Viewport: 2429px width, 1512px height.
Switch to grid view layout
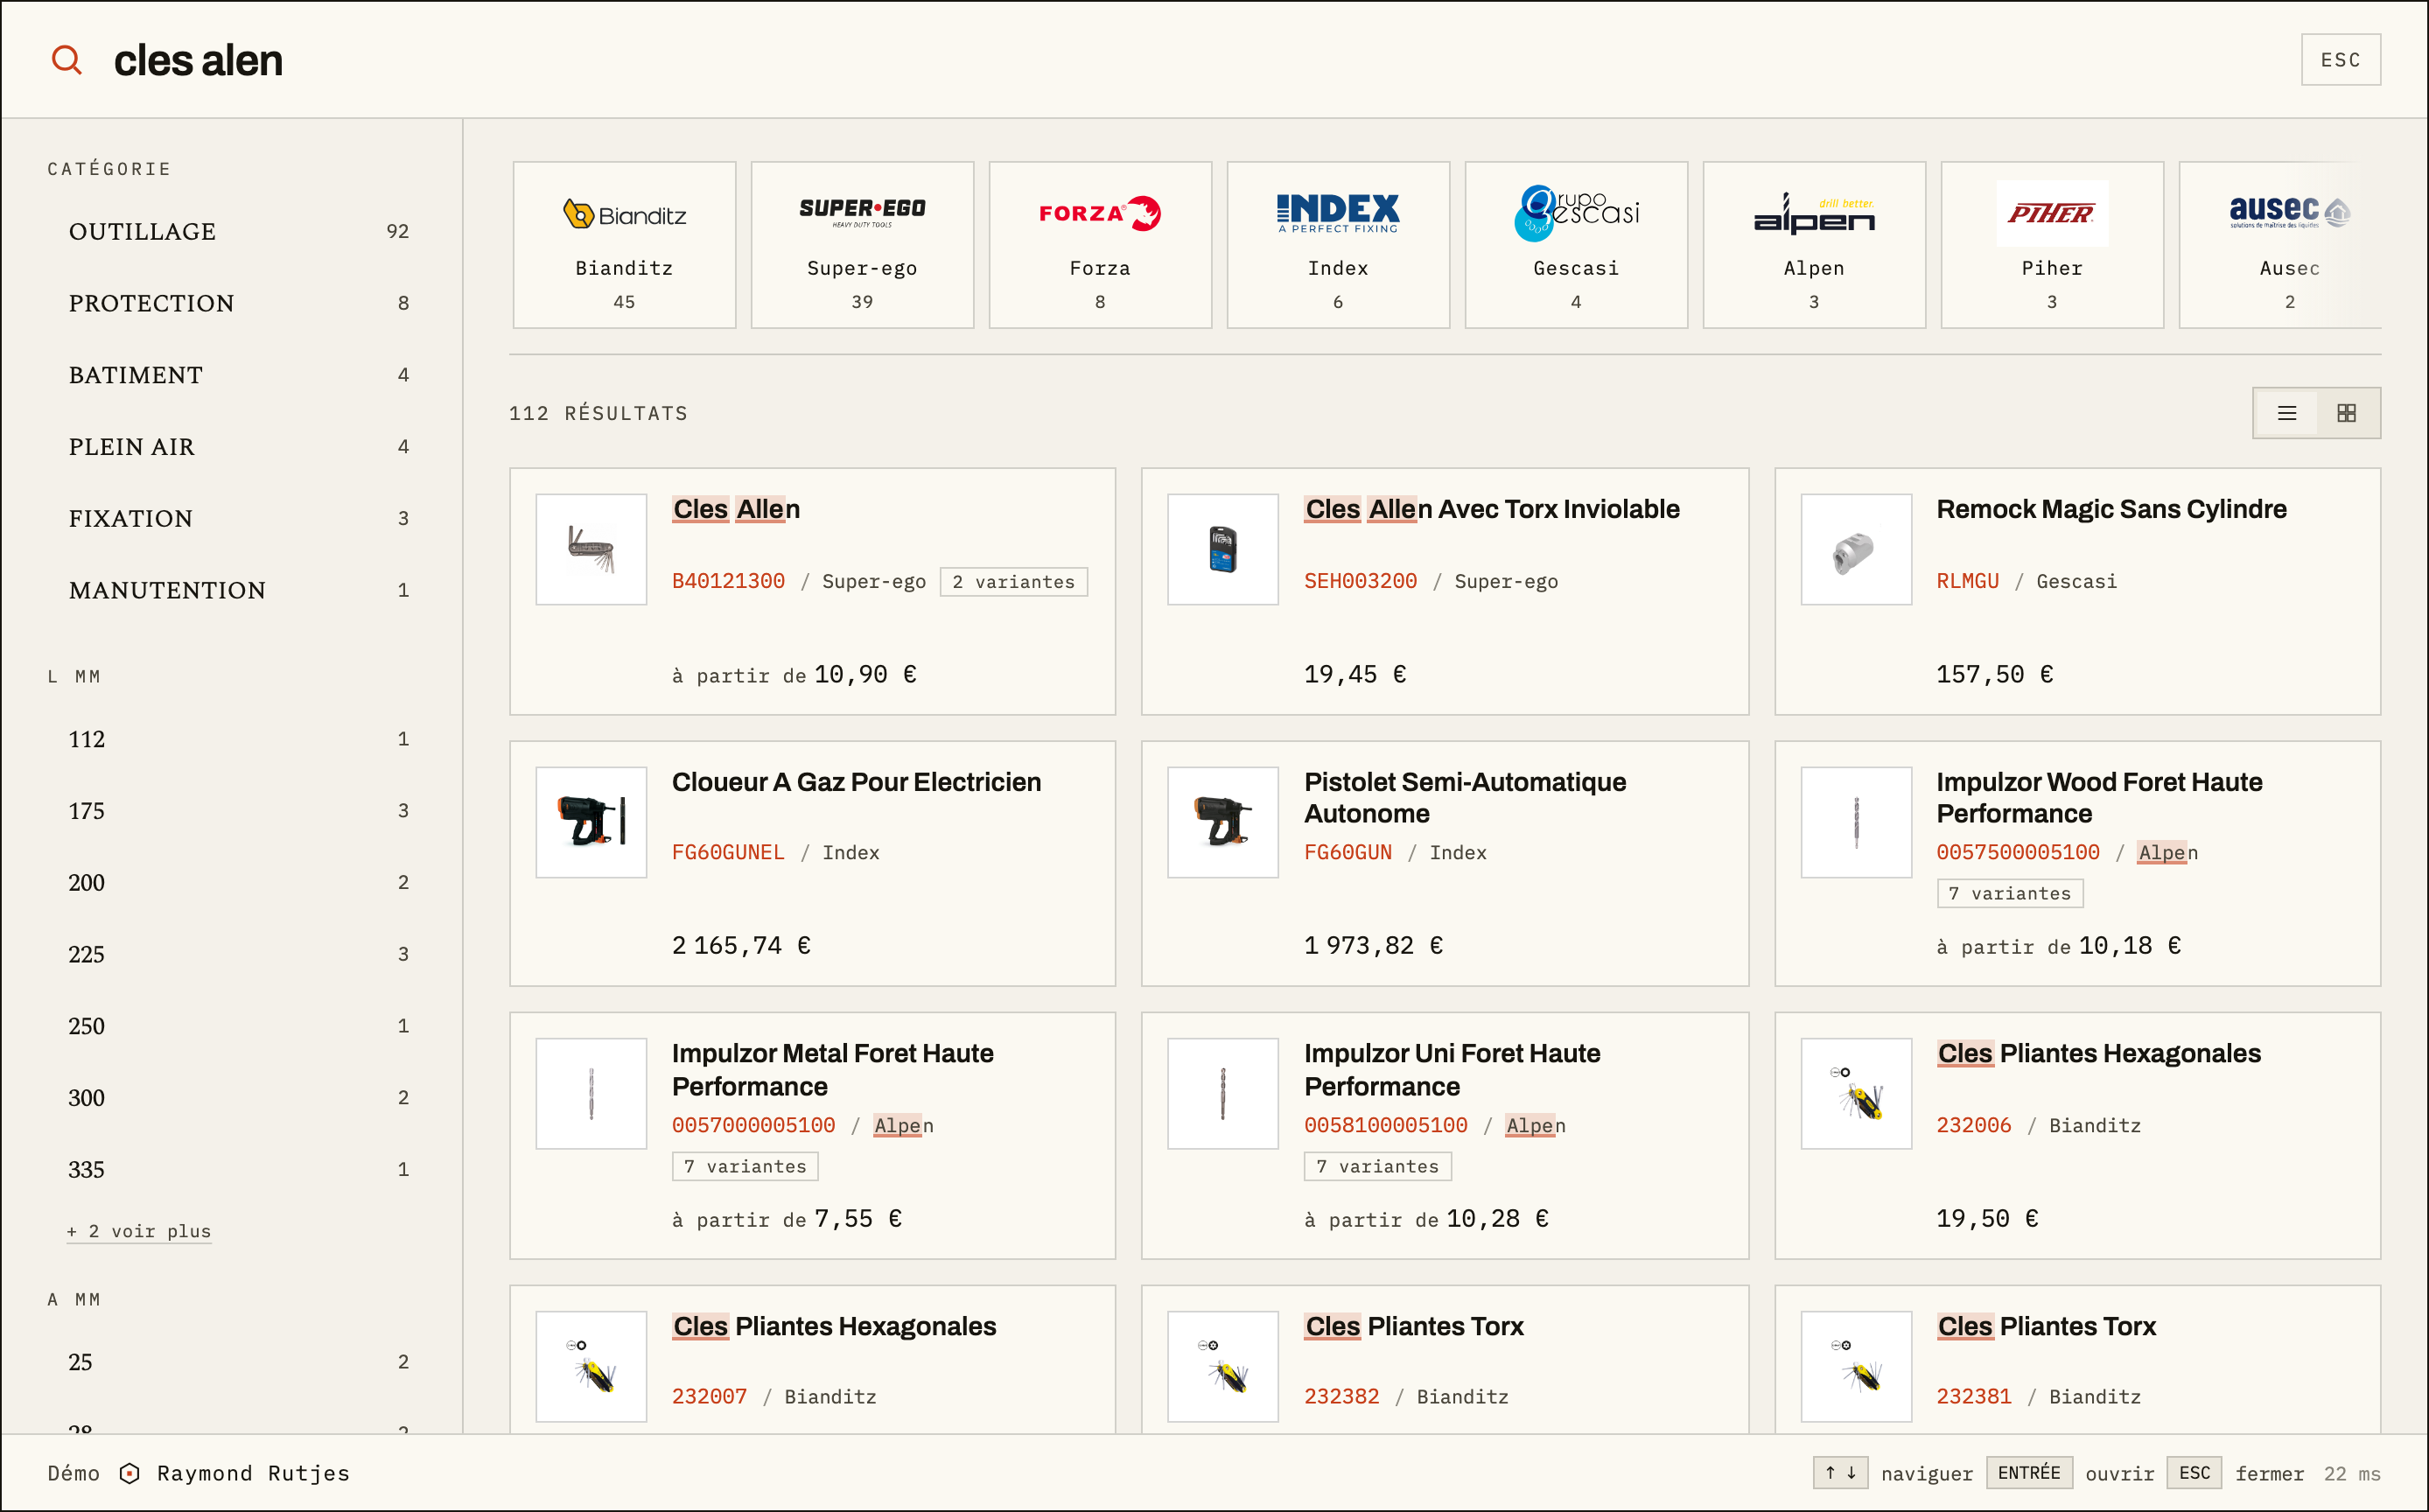[x=2347, y=413]
